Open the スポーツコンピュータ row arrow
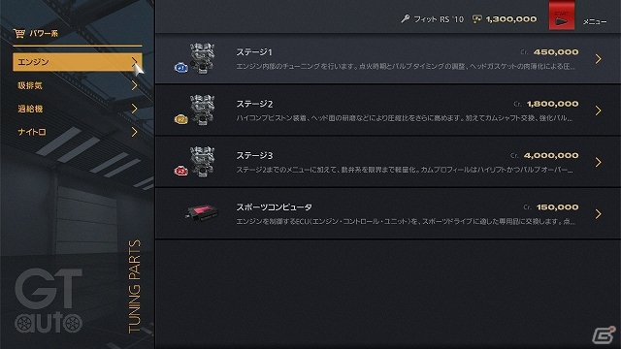The image size is (621, 349). point(598,214)
